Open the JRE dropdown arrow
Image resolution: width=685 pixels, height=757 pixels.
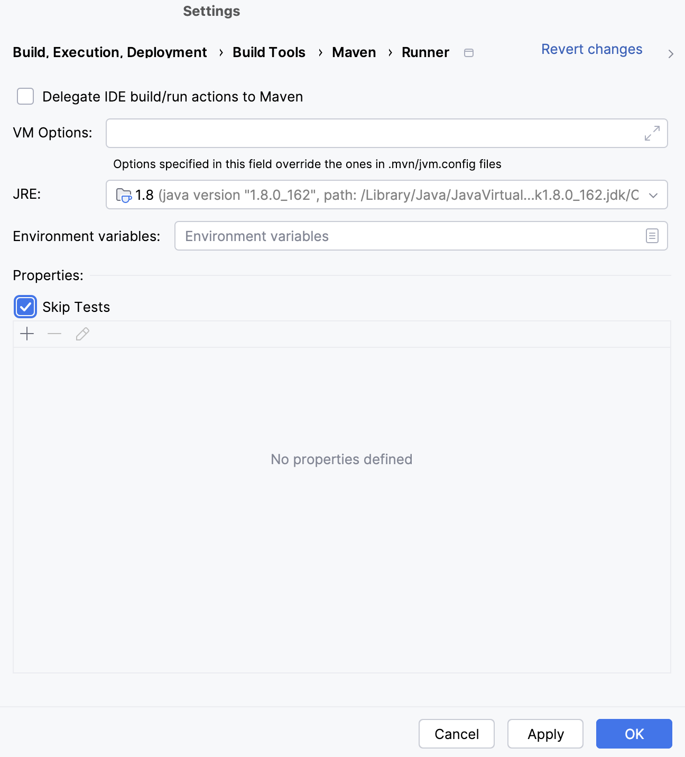coord(653,195)
